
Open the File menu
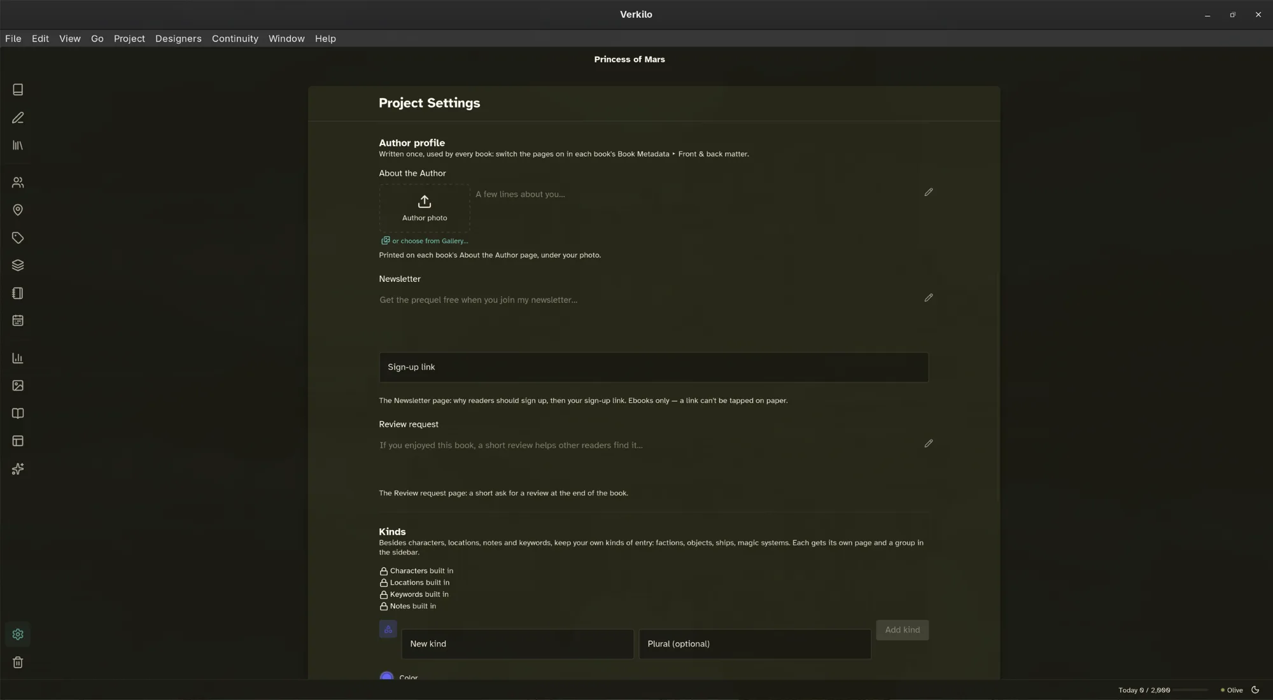(13, 39)
